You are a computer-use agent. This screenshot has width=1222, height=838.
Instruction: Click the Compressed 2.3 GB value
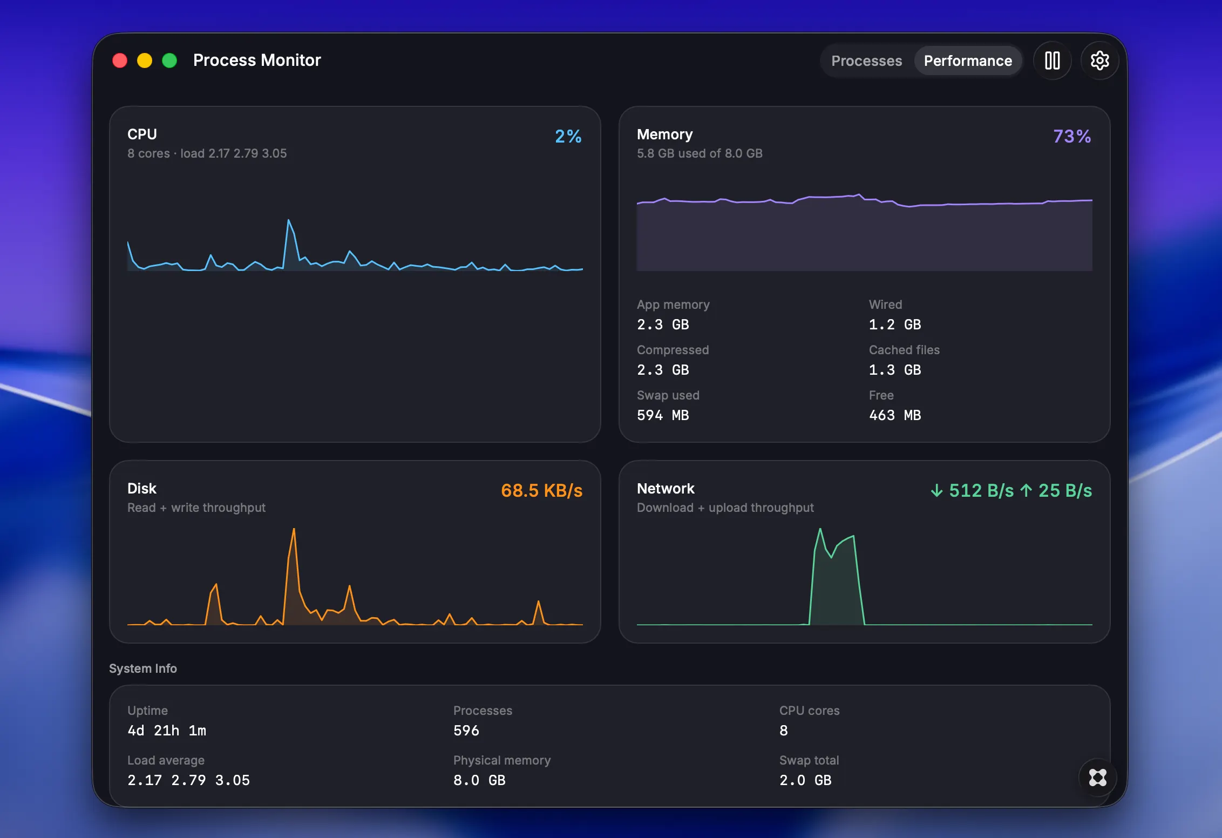pyautogui.click(x=663, y=370)
